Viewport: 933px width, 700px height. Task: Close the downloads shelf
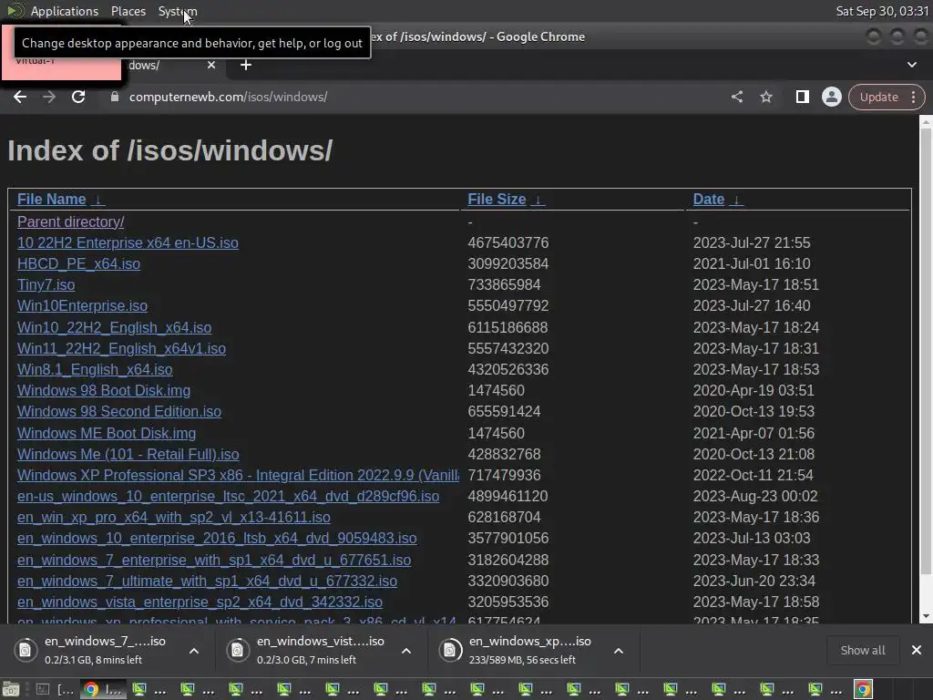tap(917, 650)
